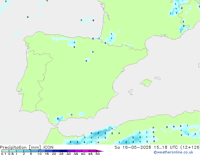
Task: Click the legend scale label '45'
Action: 90,154
